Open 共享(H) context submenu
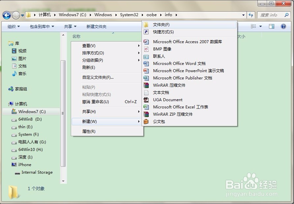 (x=106, y=112)
